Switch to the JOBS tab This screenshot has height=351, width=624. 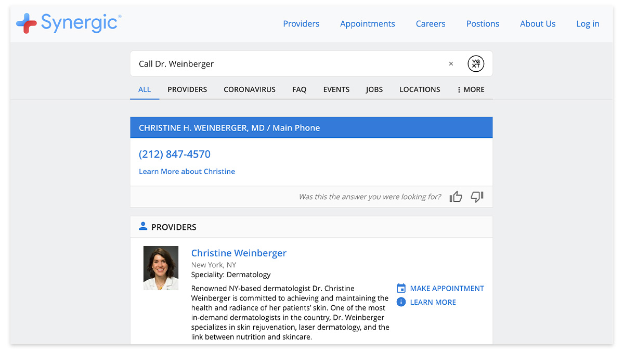click(x=374, y=89)
